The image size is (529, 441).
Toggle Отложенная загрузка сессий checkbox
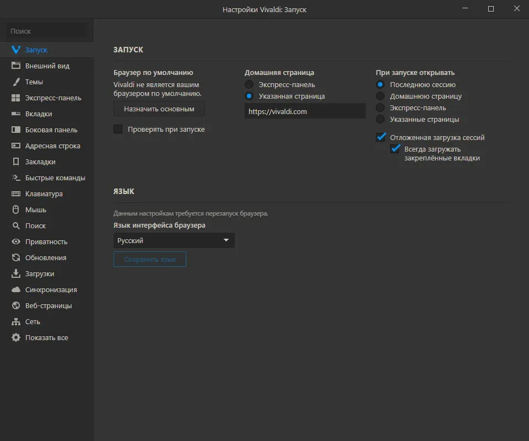click(x=381, y=137)
